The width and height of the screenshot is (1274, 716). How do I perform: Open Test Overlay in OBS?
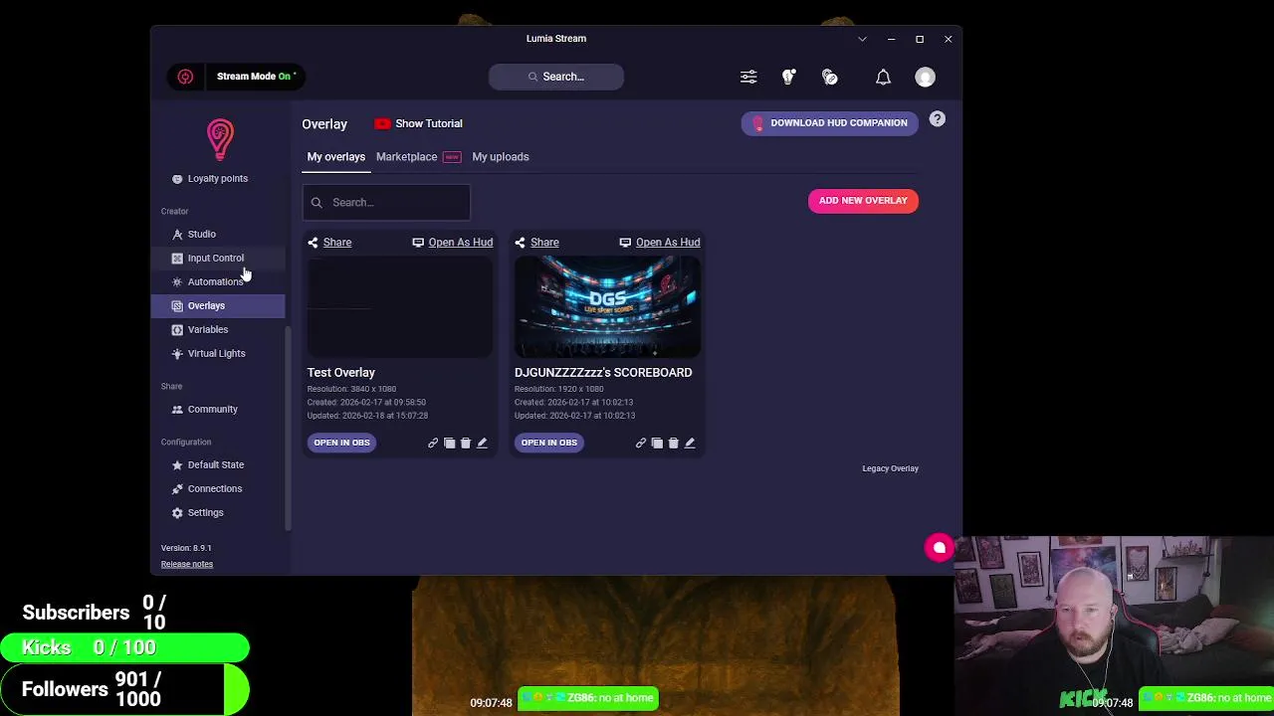click(341, 444)
